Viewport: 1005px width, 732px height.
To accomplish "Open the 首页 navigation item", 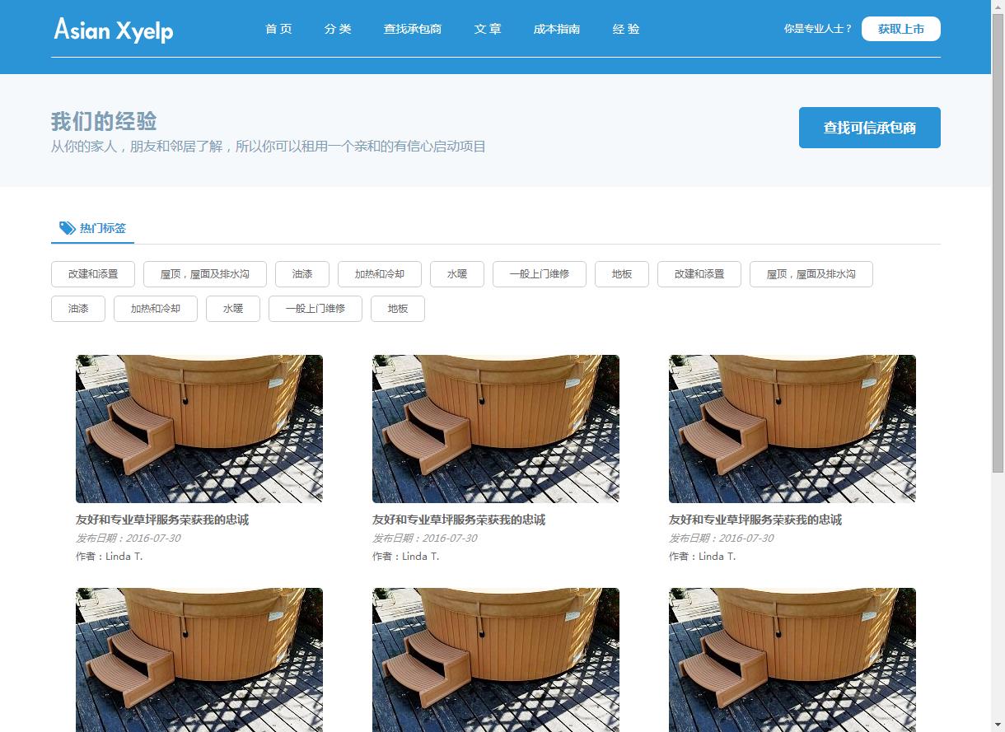I will (278, 29).
